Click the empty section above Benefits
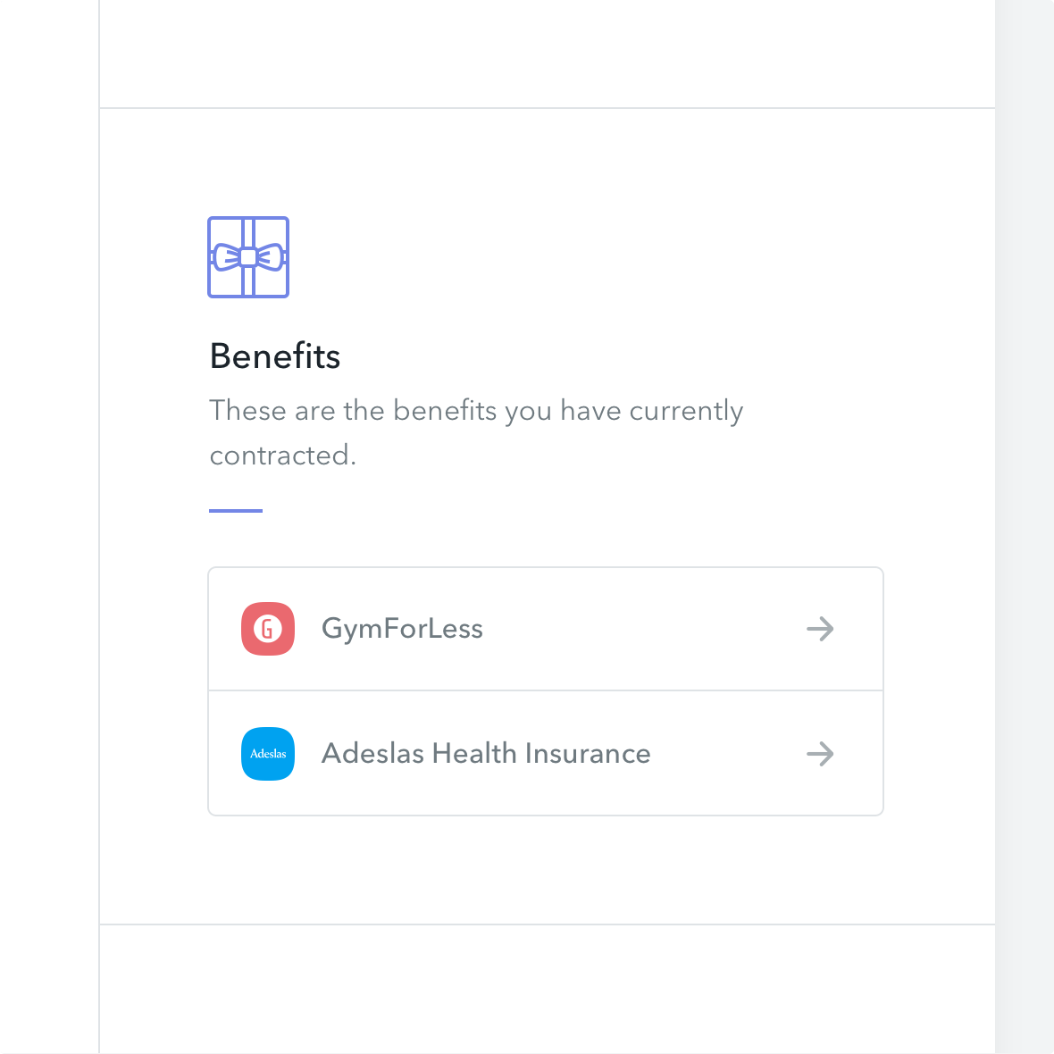The height and width of the screenshot is (1054, 1054). click(547, 54)
